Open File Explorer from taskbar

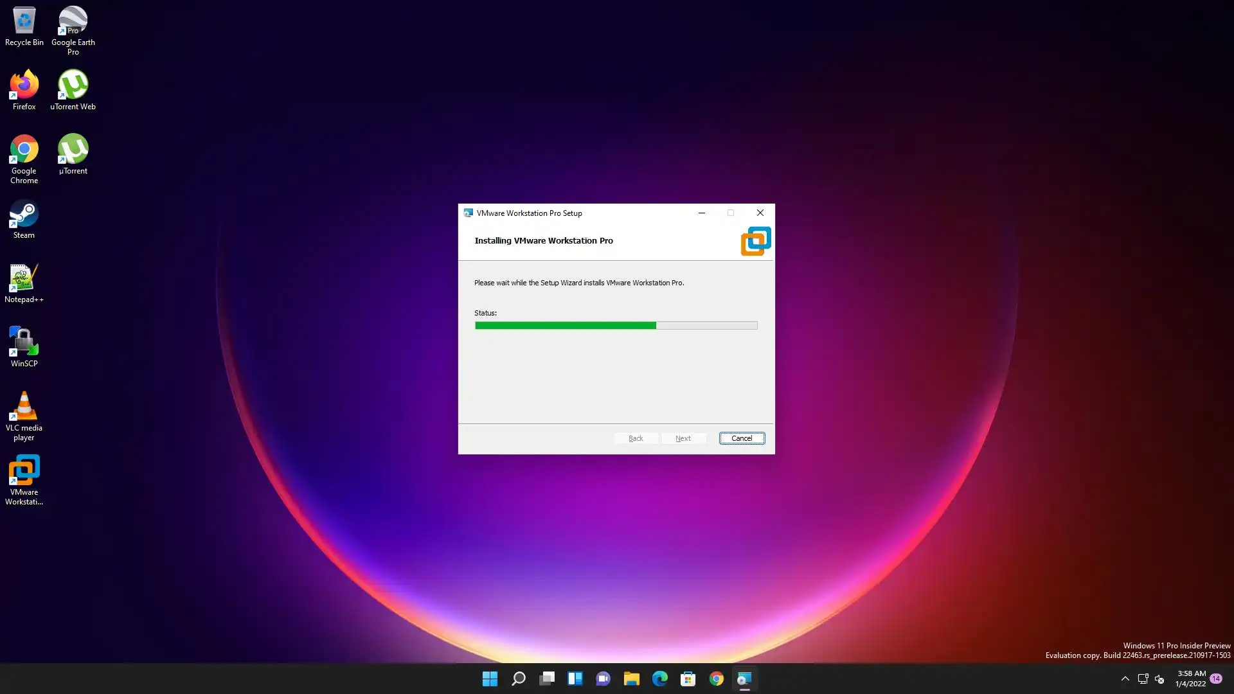(x=631, y=679)
